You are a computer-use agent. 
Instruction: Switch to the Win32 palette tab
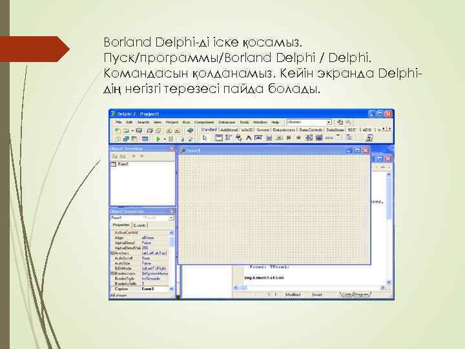[x=247, y=130]
